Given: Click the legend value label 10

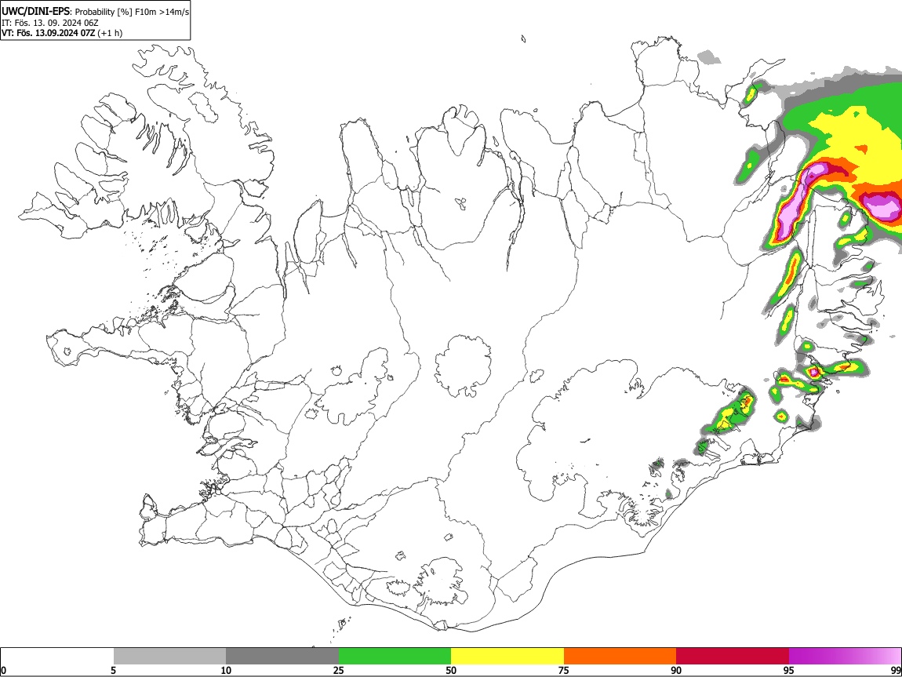Looking at the screenshot, I should [x=226, y=671].
